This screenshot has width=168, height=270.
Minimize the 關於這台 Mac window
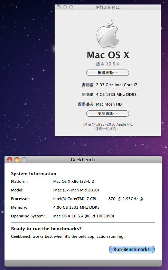pyautogui.click(x=65, y=7)
